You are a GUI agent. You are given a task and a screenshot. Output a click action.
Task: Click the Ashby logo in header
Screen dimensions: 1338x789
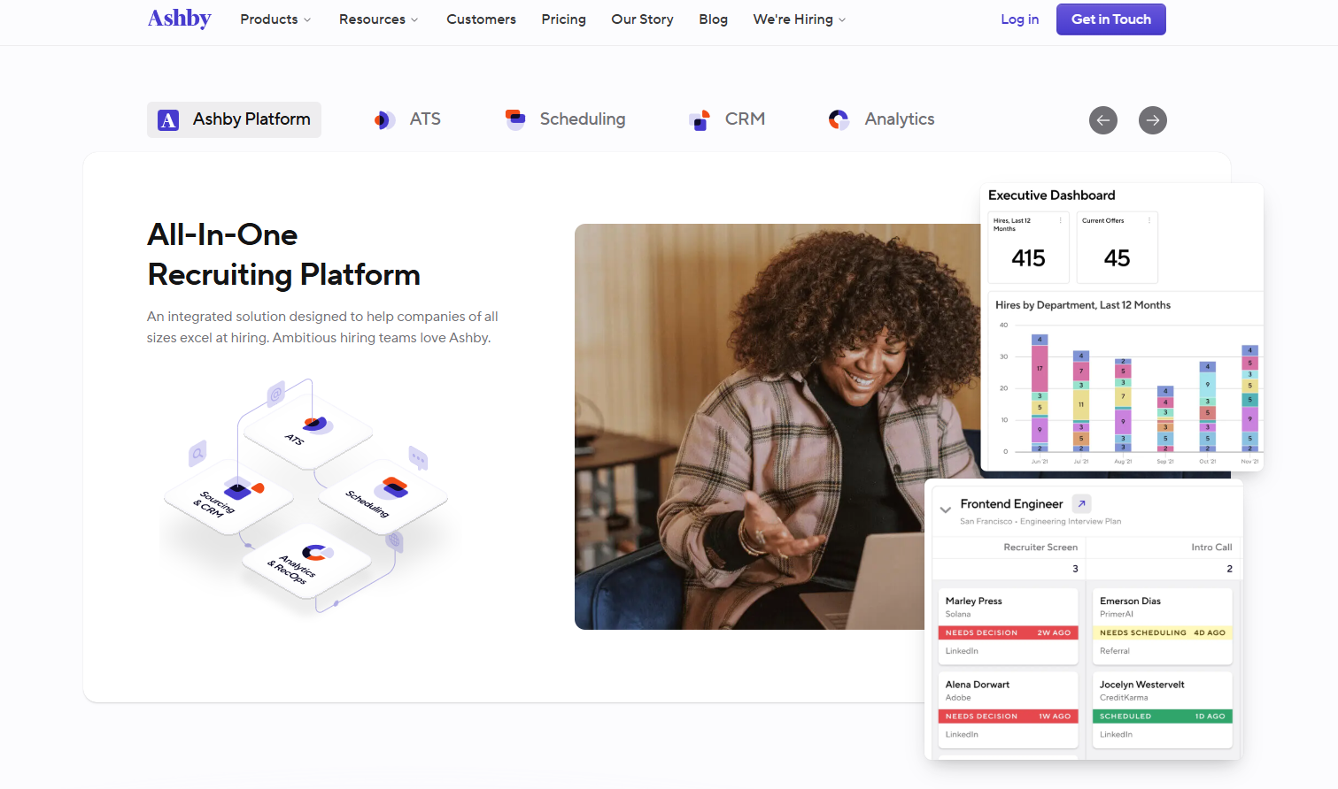(180, 19)
